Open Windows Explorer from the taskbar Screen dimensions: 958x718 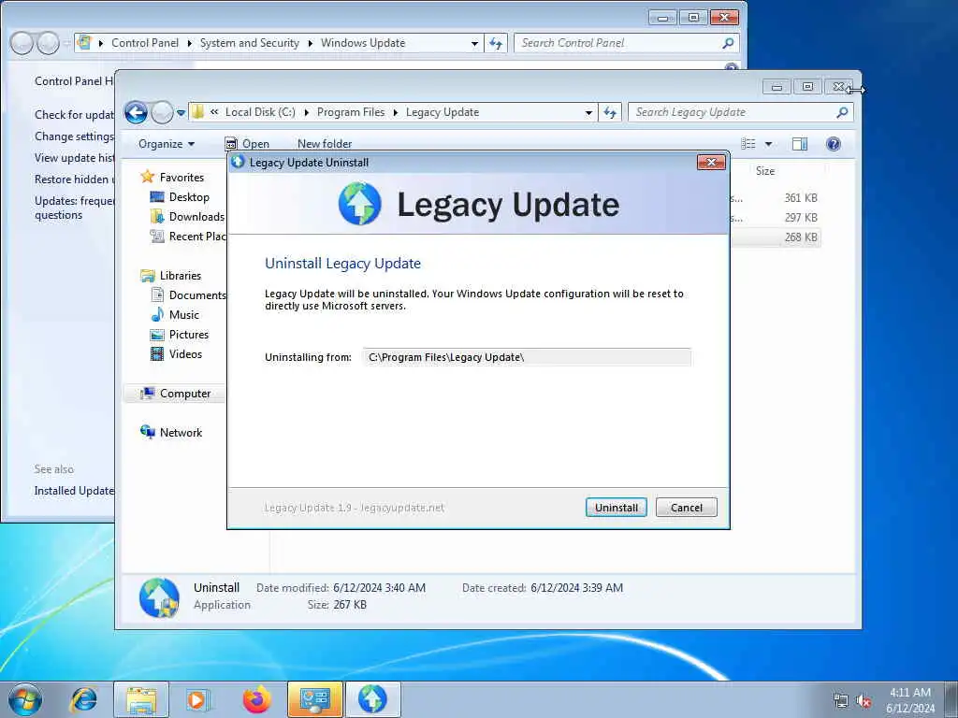pyautogui.click(x=141, y=699)
